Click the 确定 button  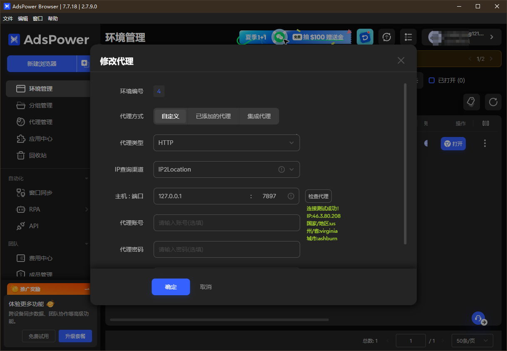point(171,287)
